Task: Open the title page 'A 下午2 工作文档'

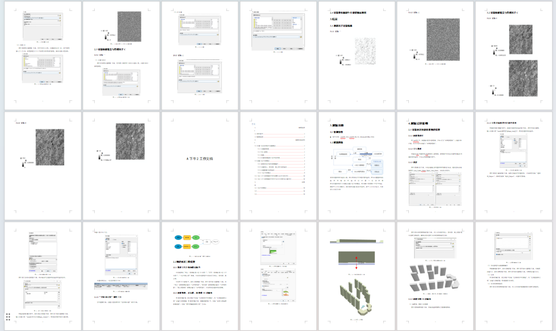Action: [200, 165]
